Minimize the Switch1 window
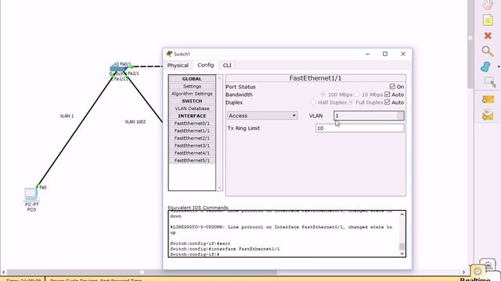This screenshot has height=281, width=501. (367, 54)
